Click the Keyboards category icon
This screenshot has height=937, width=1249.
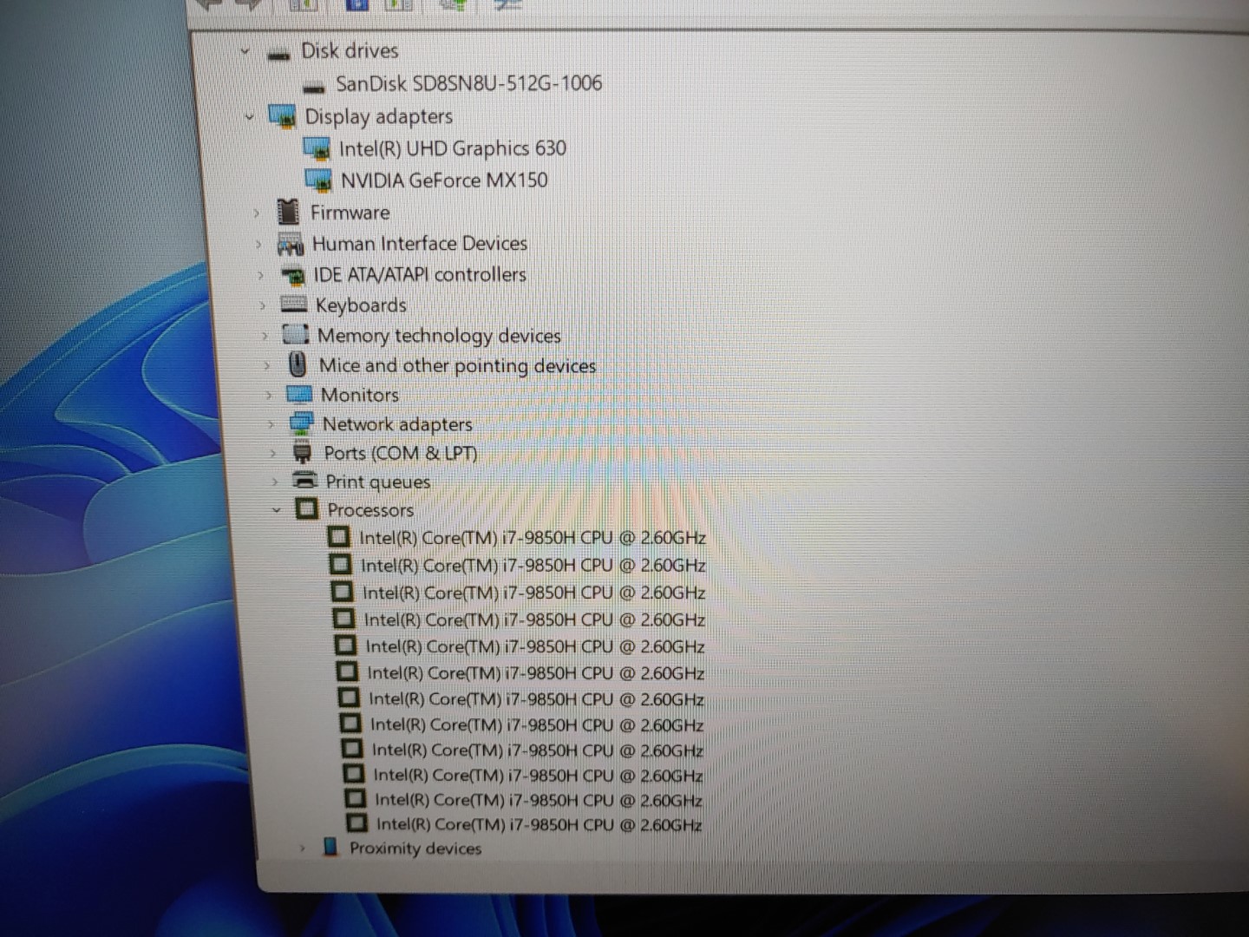coord(295,305)
